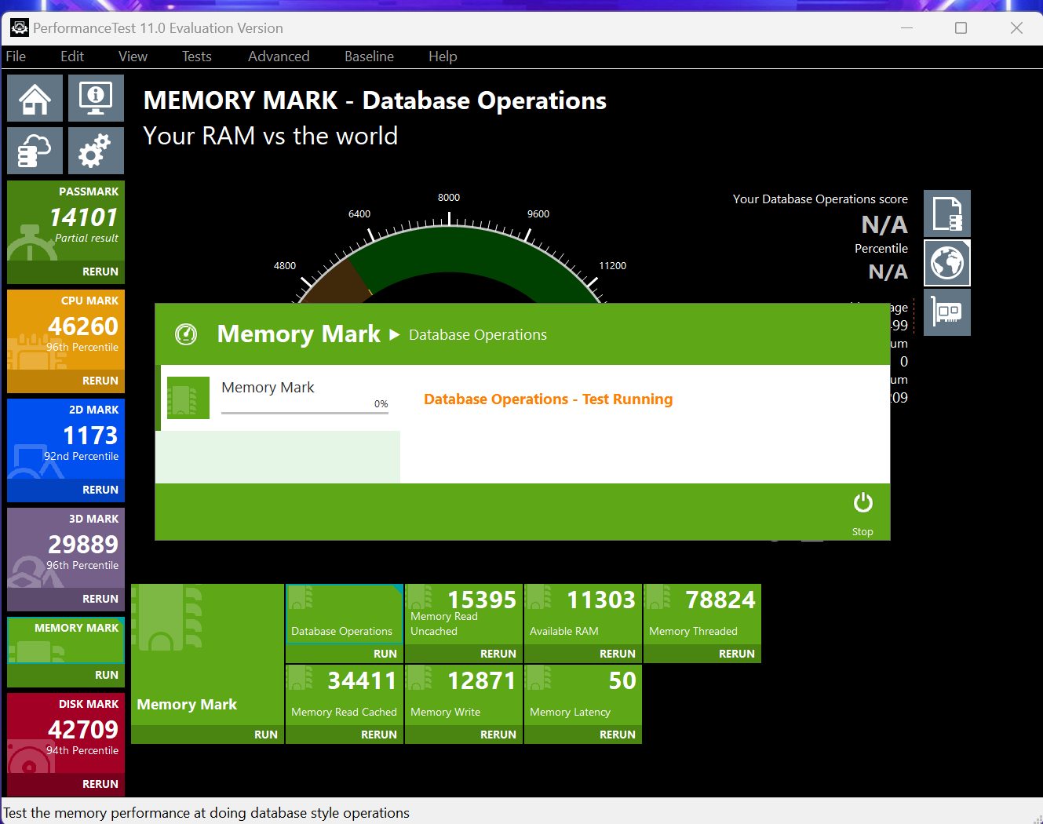Click the PerformanceTest app icon in the title bar
Image resolution: width=1043 pixels, height=824 pixels.
pos(19,28)
